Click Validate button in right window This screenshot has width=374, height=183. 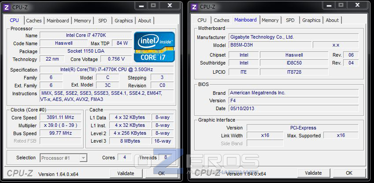pyautogui.click(x=313, y=173)
